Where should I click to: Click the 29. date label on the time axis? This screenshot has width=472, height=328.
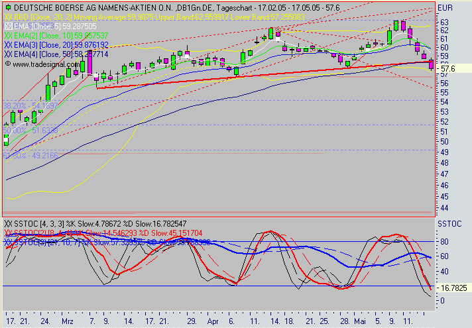point(192,321)
